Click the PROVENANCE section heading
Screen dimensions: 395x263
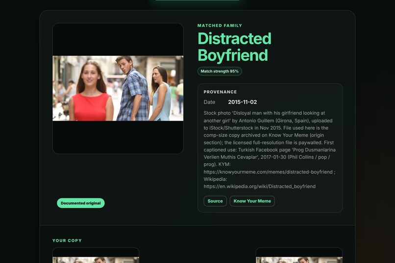pos(220,92)
